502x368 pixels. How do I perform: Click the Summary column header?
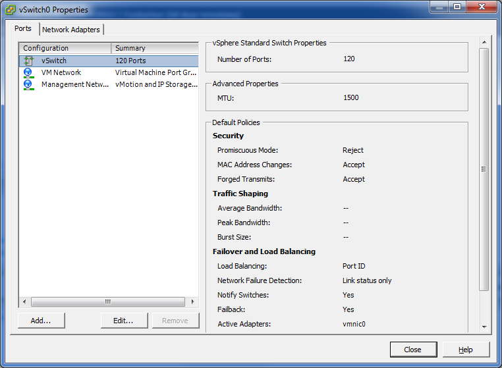pyautogui.click(x=155, y=48)
